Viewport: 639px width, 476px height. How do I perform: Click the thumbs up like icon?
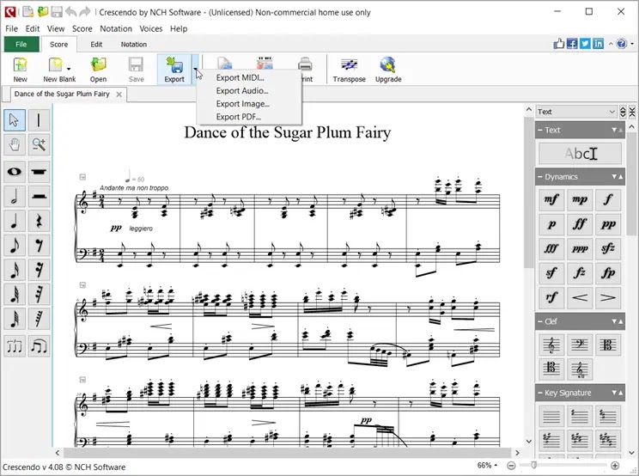pos(559,44)
